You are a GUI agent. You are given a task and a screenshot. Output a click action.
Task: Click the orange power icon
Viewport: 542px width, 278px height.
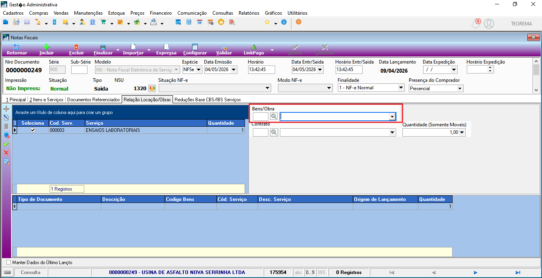(x=298, y=22)
